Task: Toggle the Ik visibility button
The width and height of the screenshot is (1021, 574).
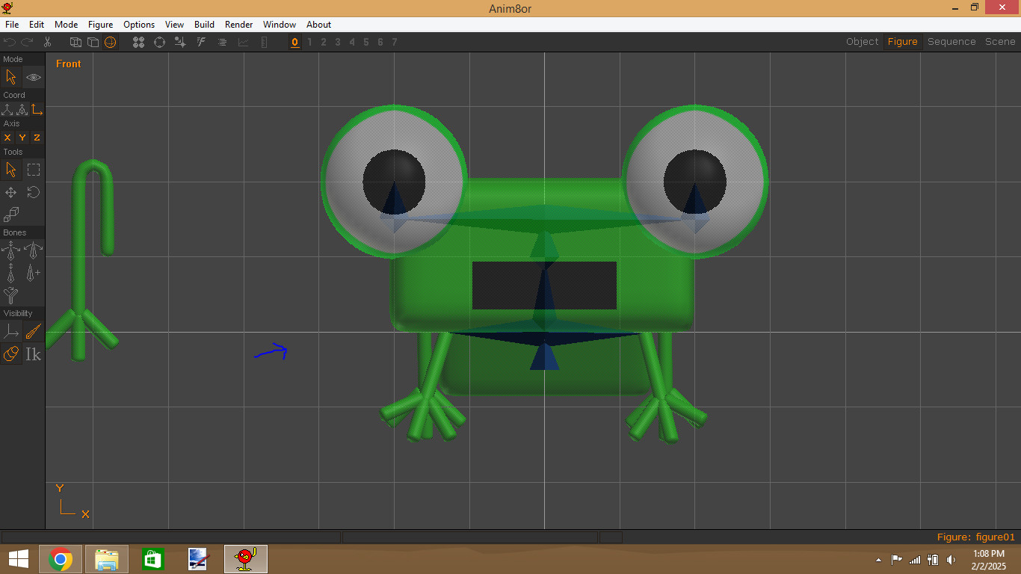Action: [x=34, y=354]
